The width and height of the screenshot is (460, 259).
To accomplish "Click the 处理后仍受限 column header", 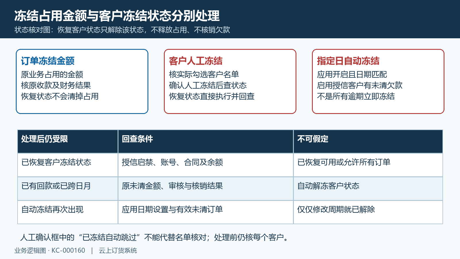I will tap(68, 141).
